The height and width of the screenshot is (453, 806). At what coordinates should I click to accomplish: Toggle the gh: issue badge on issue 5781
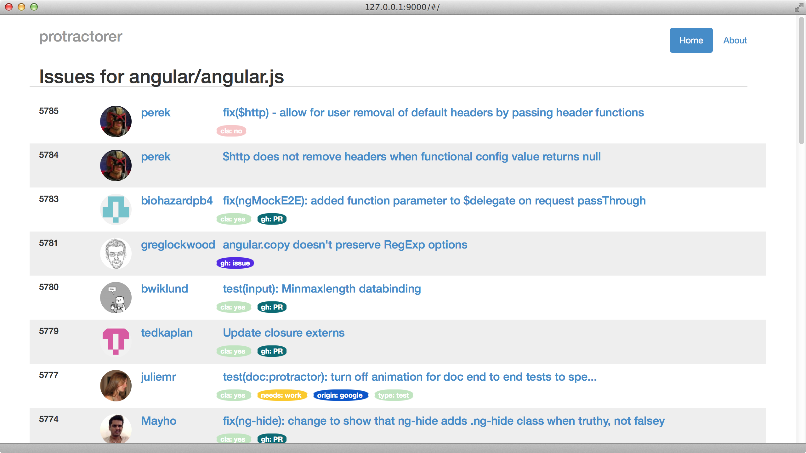pyautogui.click(x=235, y=263)
